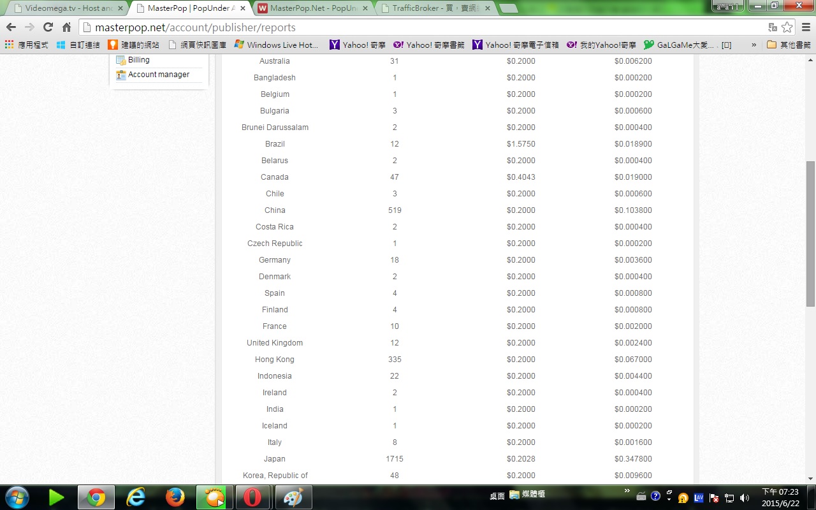Open the other bookmarks folder

pyautogui.click(x=789, y=45)
